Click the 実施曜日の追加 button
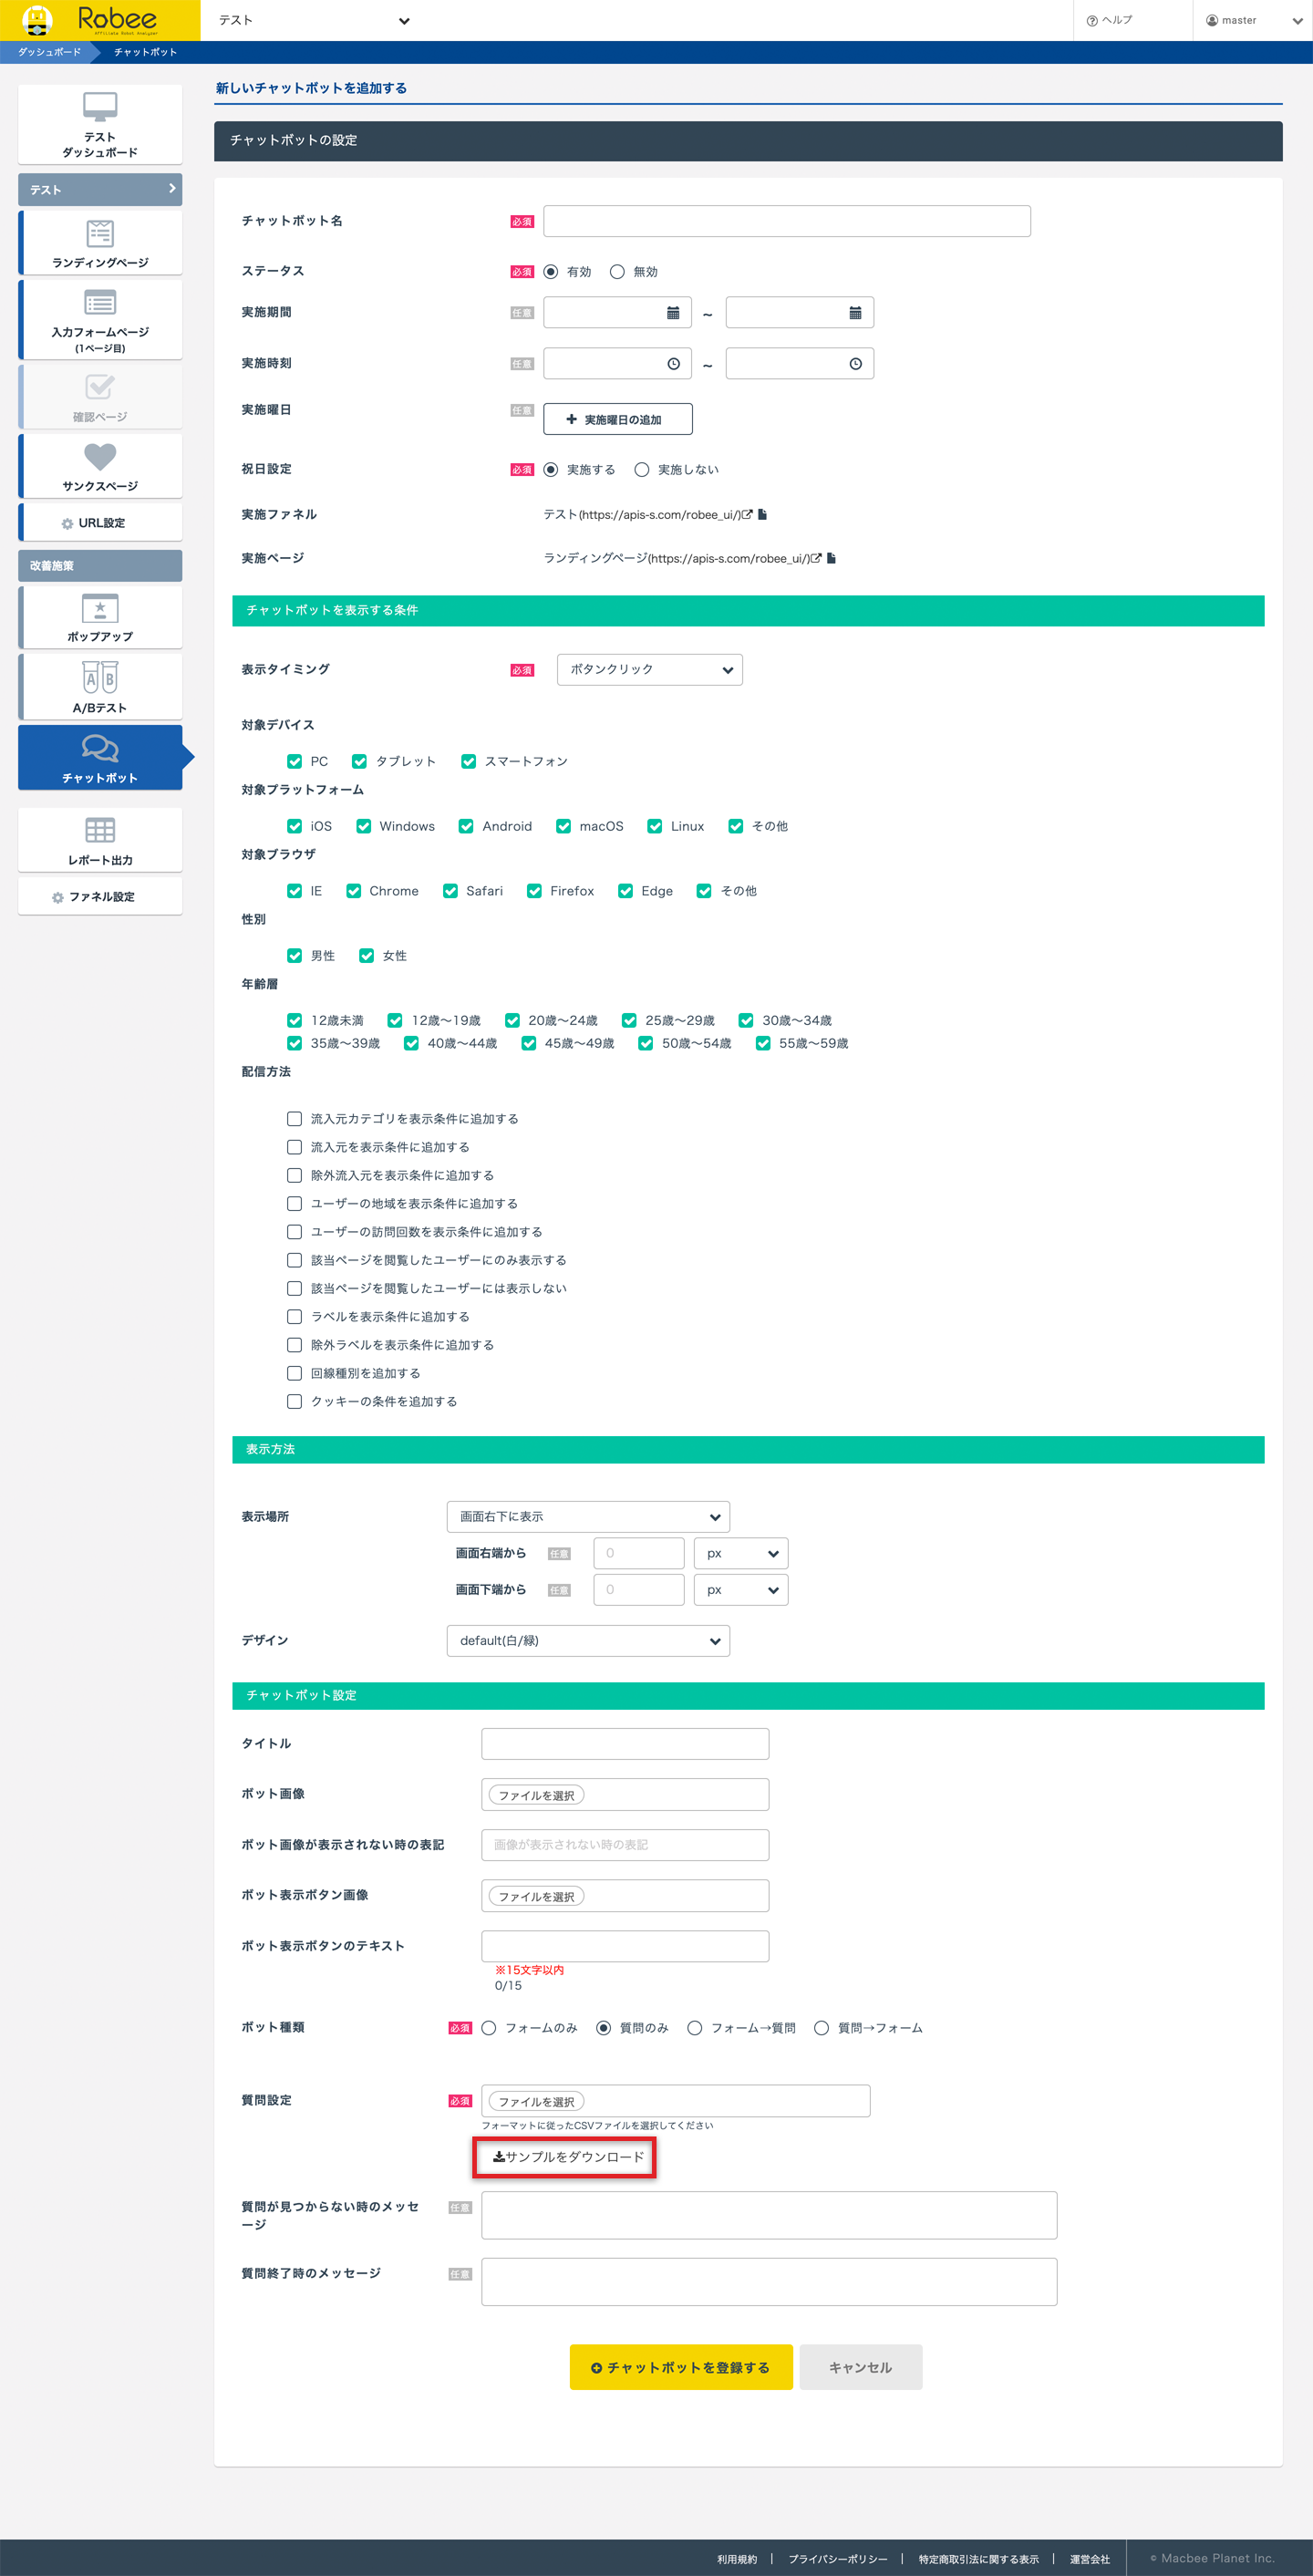The image size is (1313, 2576). click(617, 420)
